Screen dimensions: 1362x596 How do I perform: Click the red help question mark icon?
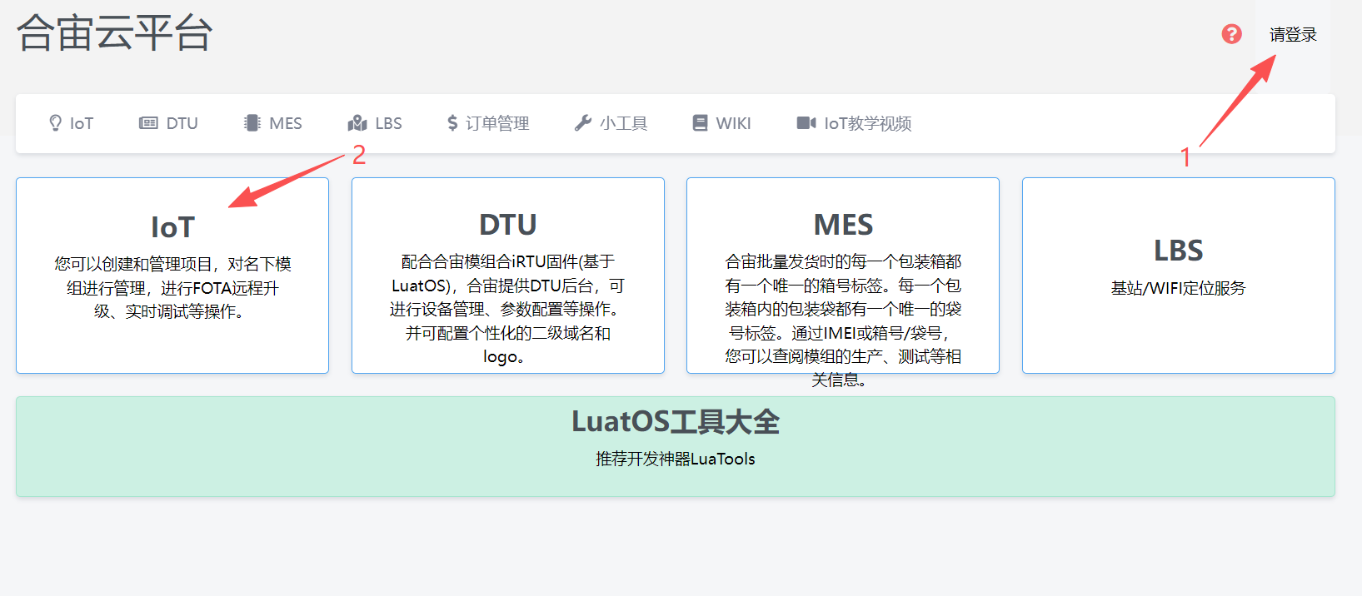point(1231,34)
